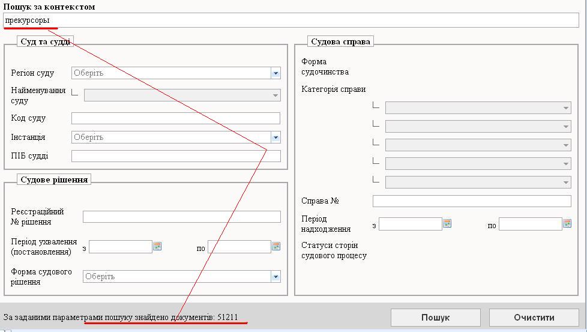Click into the ПІБ судді field
This screenshot has width=587, height=332.
click(175, 156)
